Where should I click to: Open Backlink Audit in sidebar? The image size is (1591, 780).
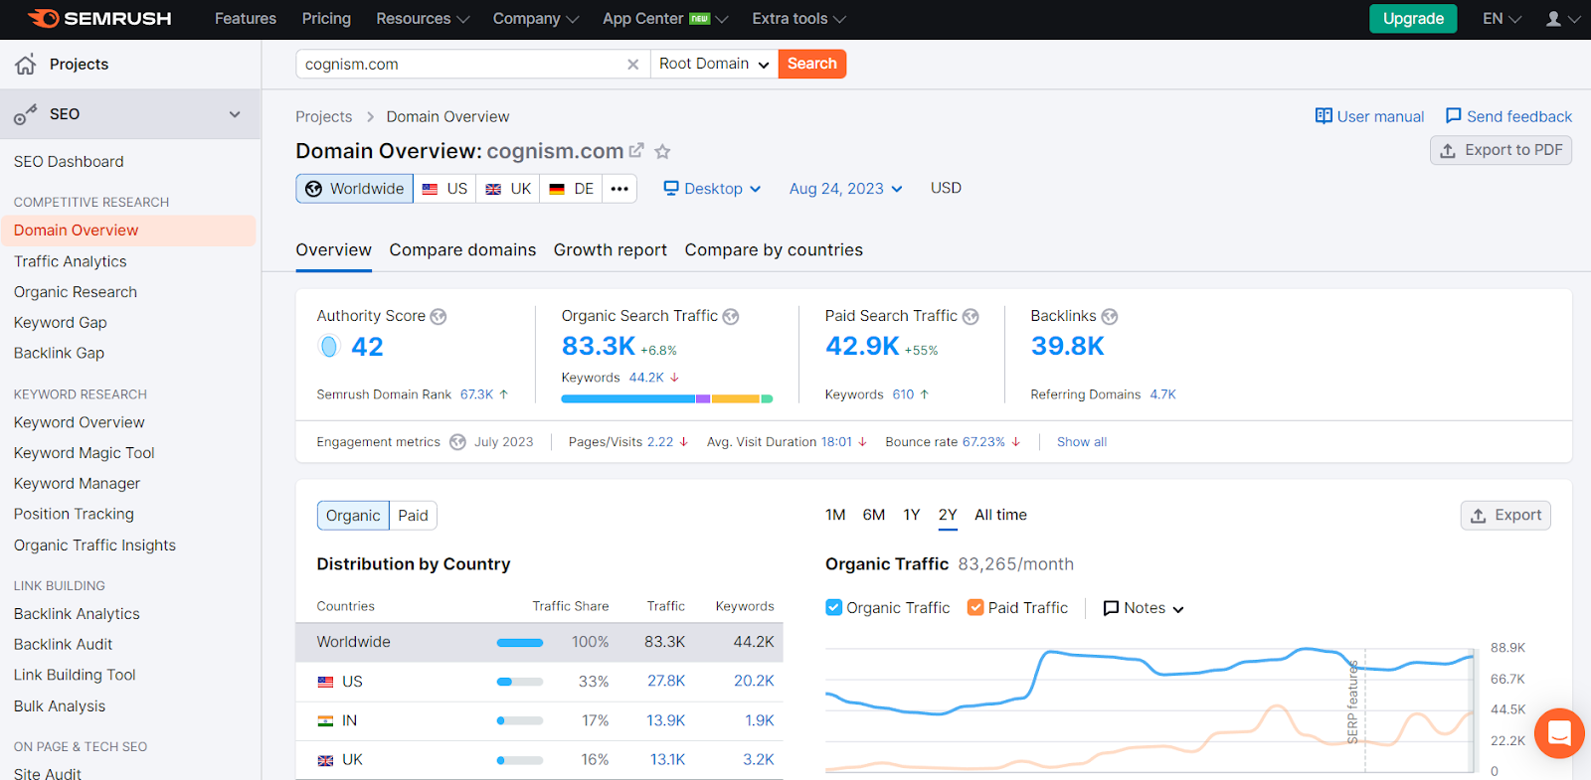(x=64, y=645)
